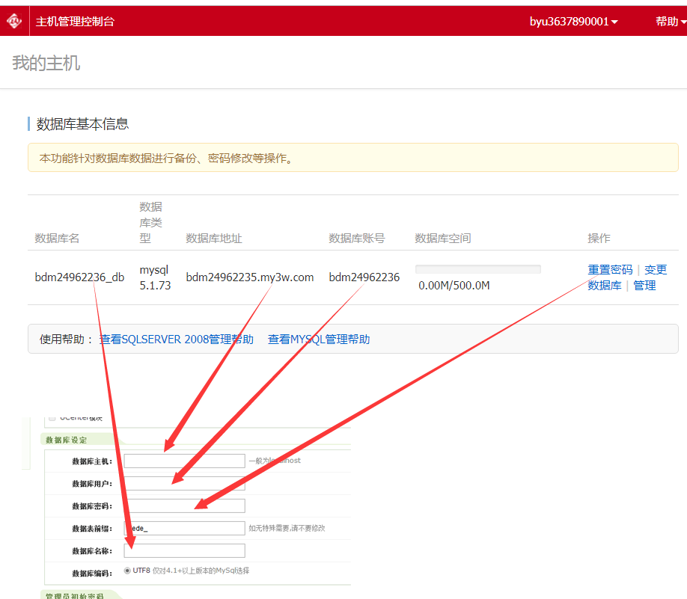Focus the 数据库用户 user input field

184,483
